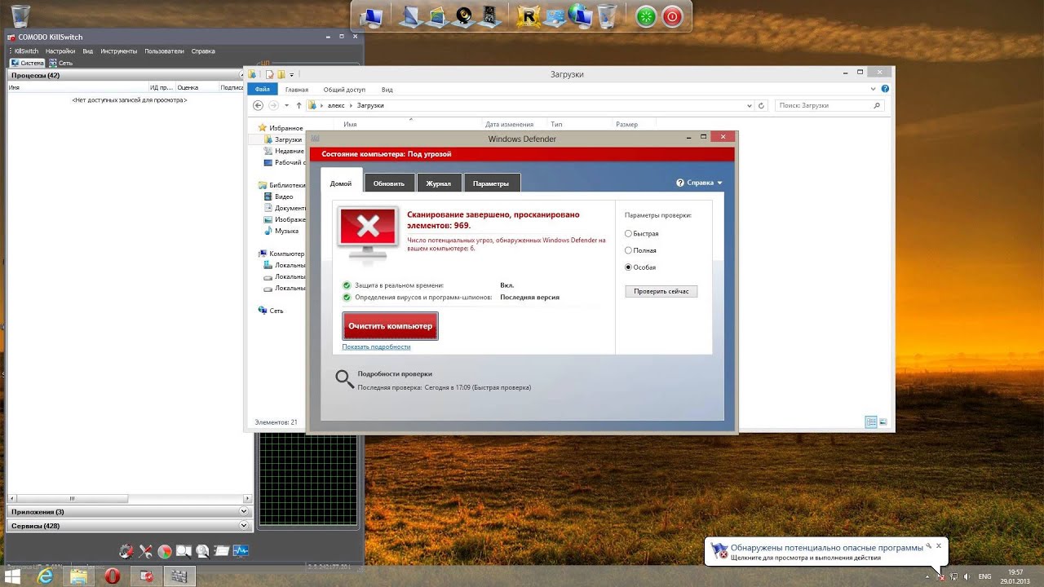Select the Полная scan option

628,250
